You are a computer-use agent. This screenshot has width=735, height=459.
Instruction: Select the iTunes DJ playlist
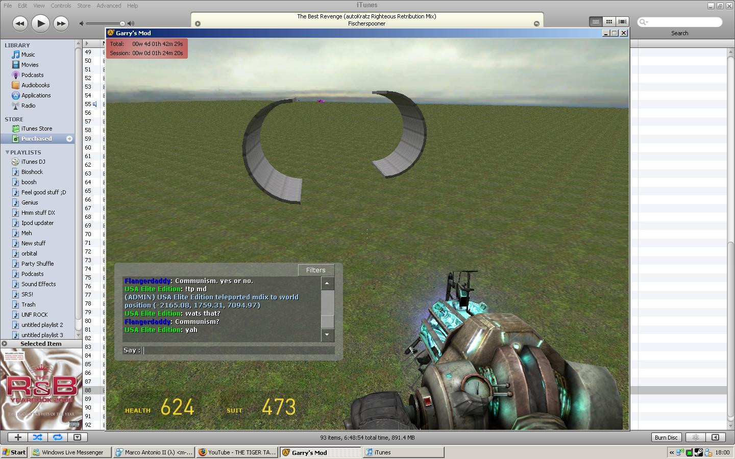pyautogui.click(x=33, y=162)
